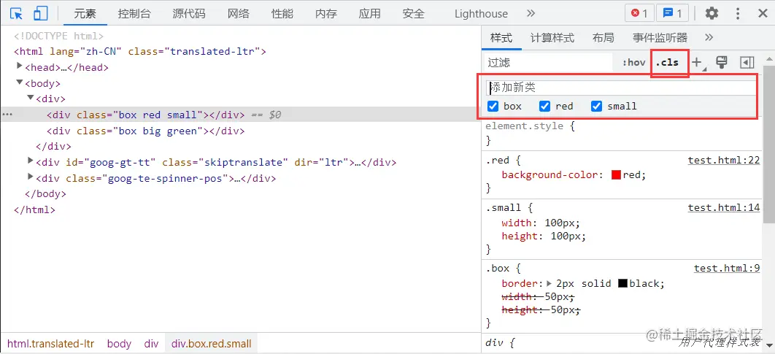Open source link test.html:14
Image resolution: width=775 pixels, height=354 pixels.
point(724,207)
